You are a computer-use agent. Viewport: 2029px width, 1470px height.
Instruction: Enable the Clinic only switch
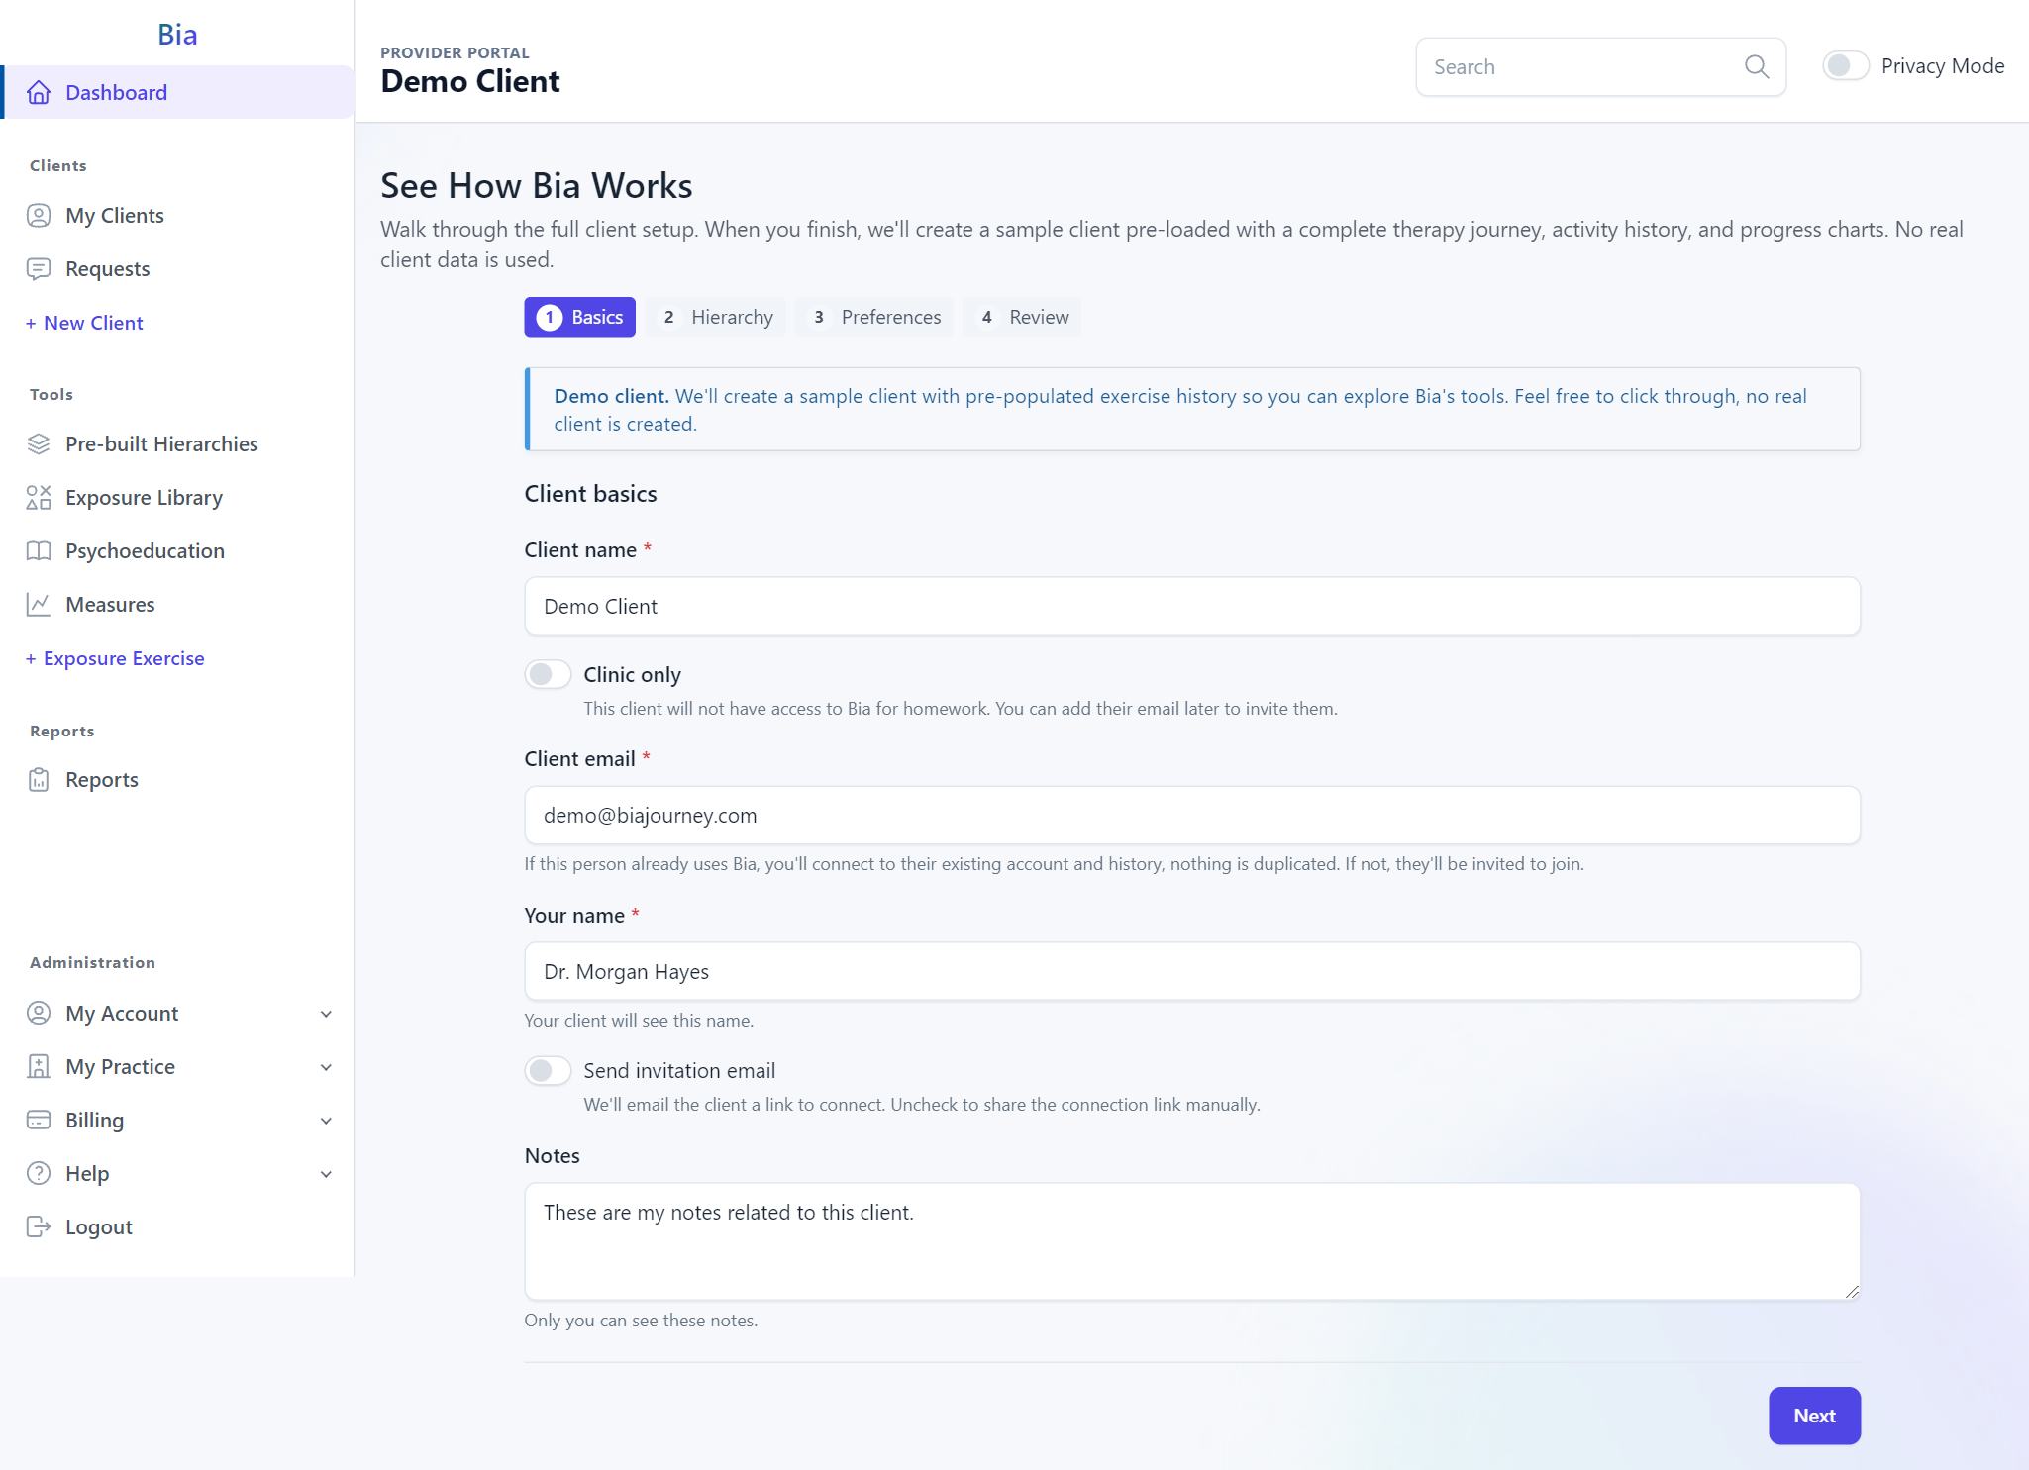[x=548, y=674]
